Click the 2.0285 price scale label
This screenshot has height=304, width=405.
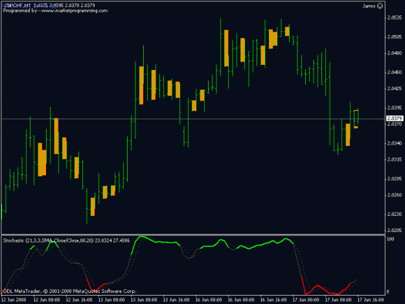pos(395,178)
